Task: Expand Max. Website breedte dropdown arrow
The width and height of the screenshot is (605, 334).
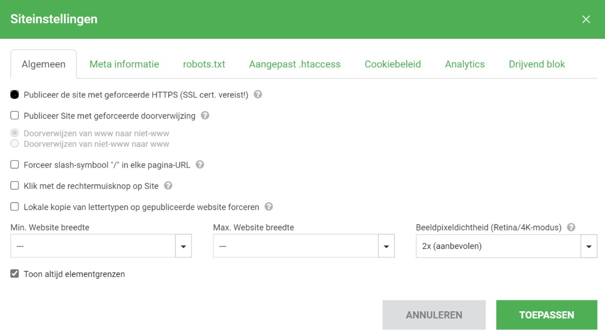Action: click(x=386, y=246)
